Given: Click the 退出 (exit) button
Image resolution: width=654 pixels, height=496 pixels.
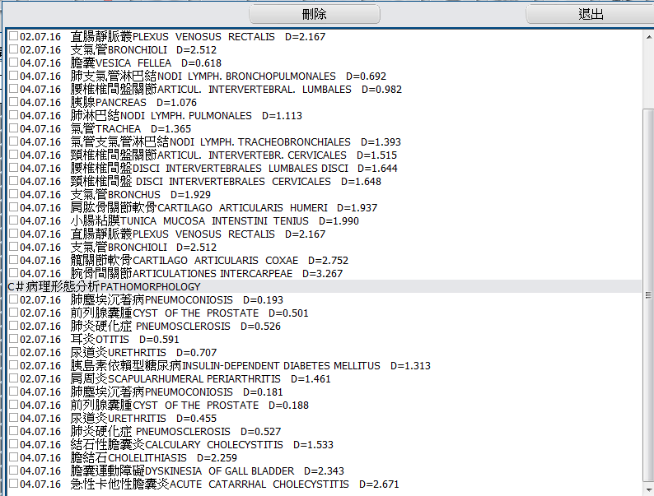Looking at the screenshot, I should pos(591,14).
